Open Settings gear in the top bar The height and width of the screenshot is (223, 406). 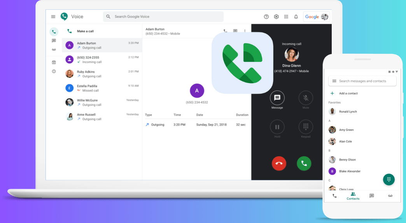coord(276,17)
